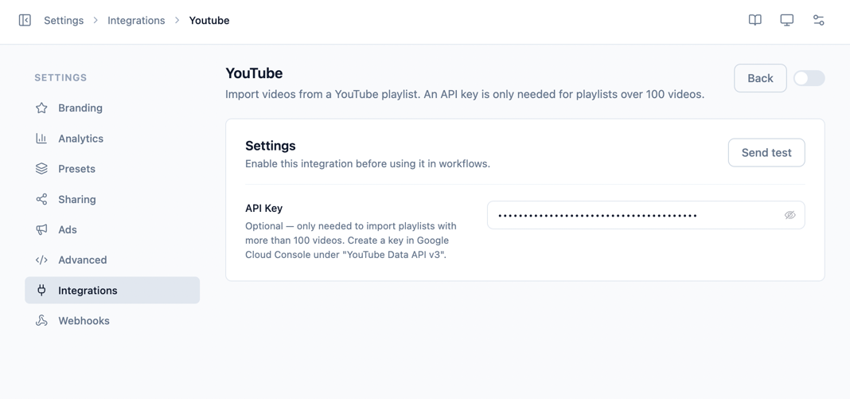850x399 pixels.
Task: Go to Settings breadcrumb
Action: pyautogui.click(x=64, y=20)
